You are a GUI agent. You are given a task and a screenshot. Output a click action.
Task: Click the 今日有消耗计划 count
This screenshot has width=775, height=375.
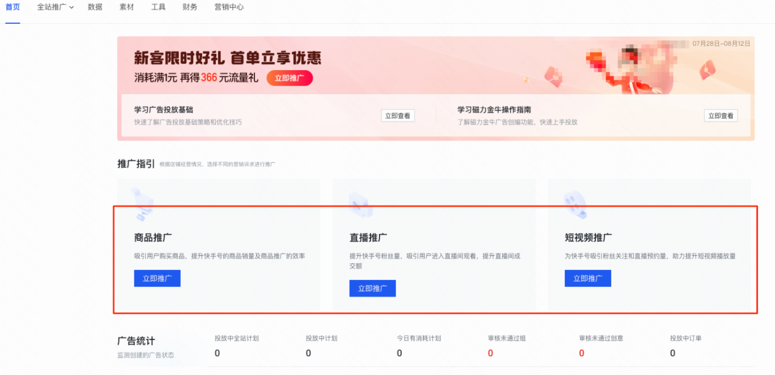[399, 353]
